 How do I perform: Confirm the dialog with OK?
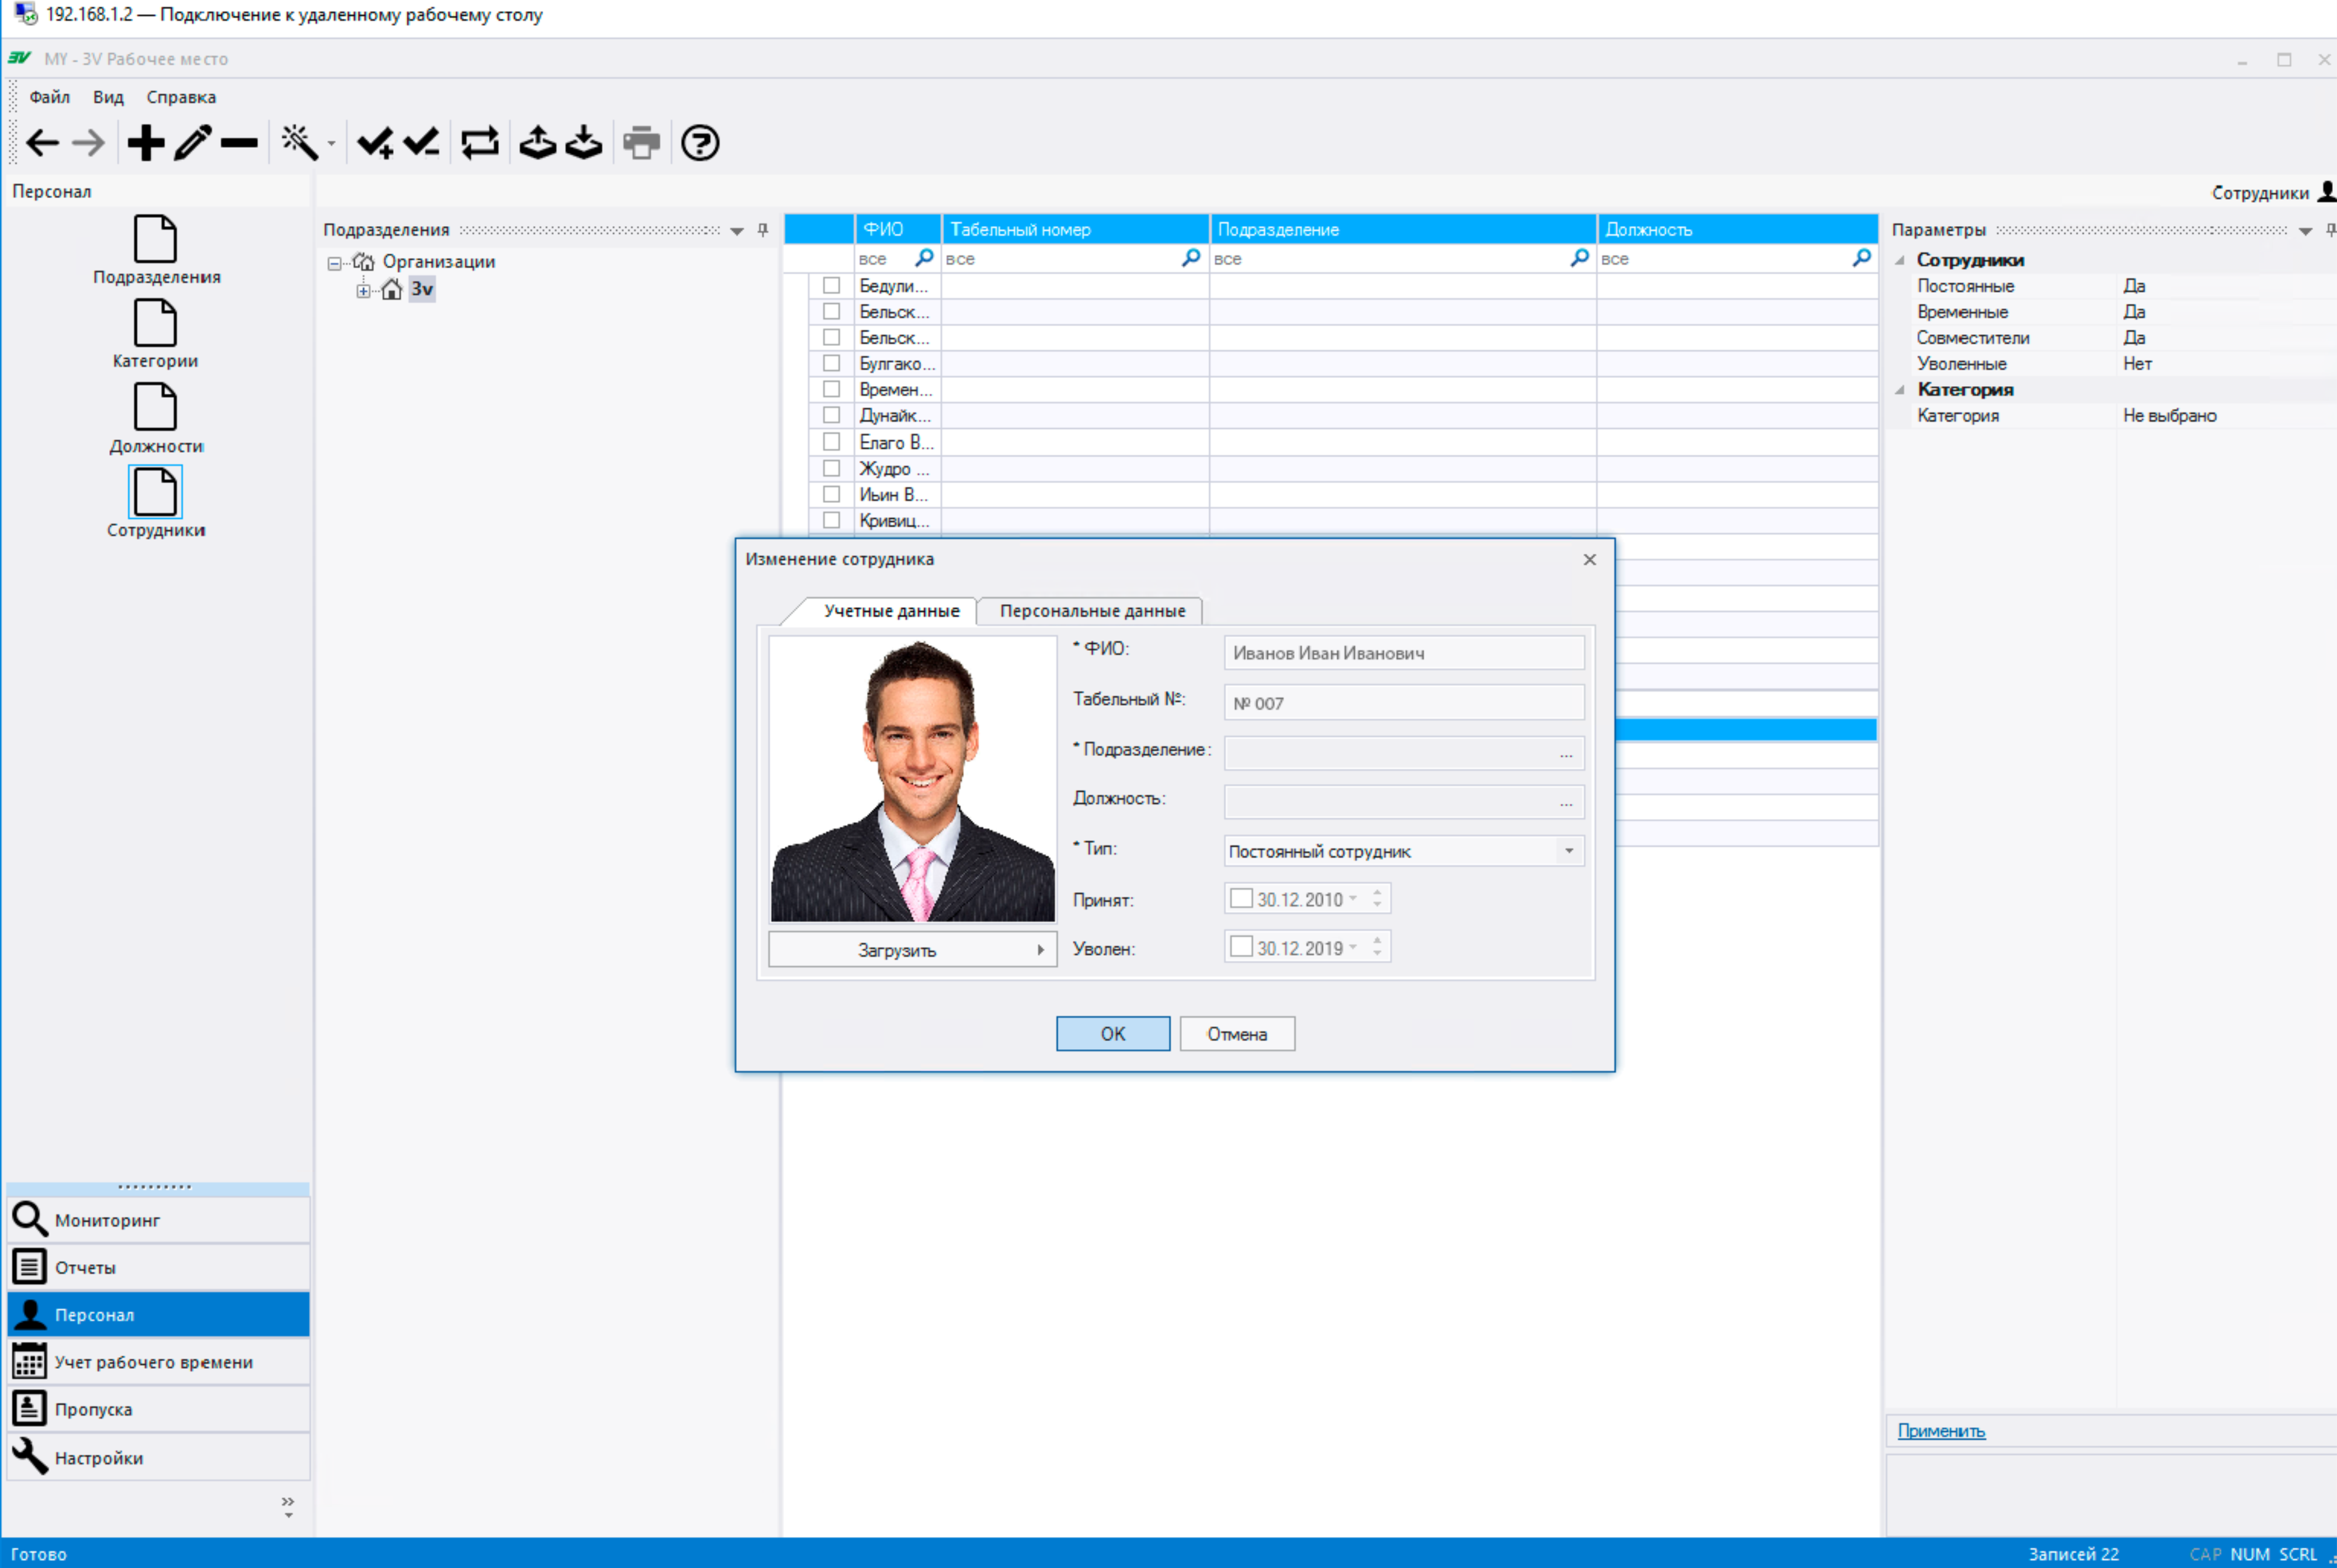coord(1113,1034)
